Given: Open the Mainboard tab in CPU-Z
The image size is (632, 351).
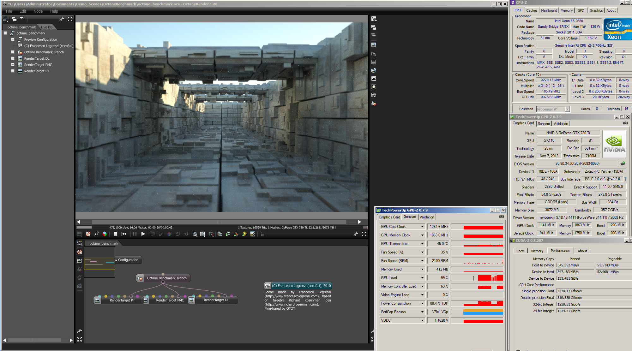Looking at the screenshot, I should point(549,10).
